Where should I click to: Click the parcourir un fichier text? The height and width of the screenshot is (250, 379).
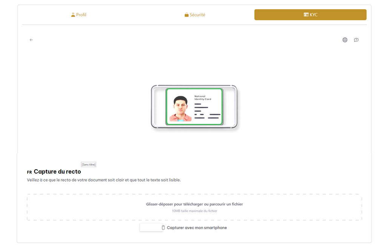[x=226, y=204]
